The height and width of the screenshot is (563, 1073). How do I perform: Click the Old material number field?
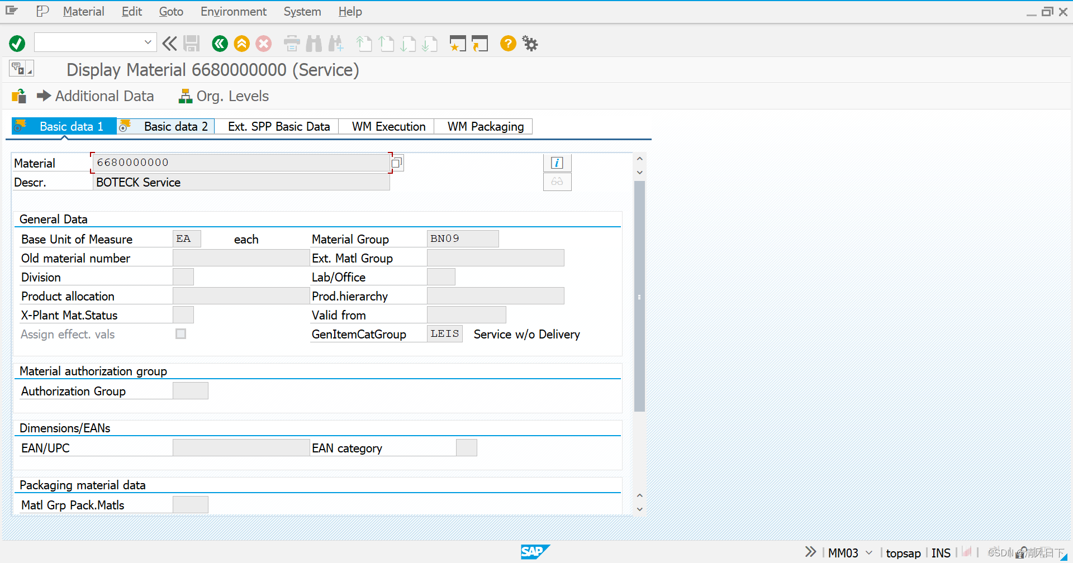[241, 257]
